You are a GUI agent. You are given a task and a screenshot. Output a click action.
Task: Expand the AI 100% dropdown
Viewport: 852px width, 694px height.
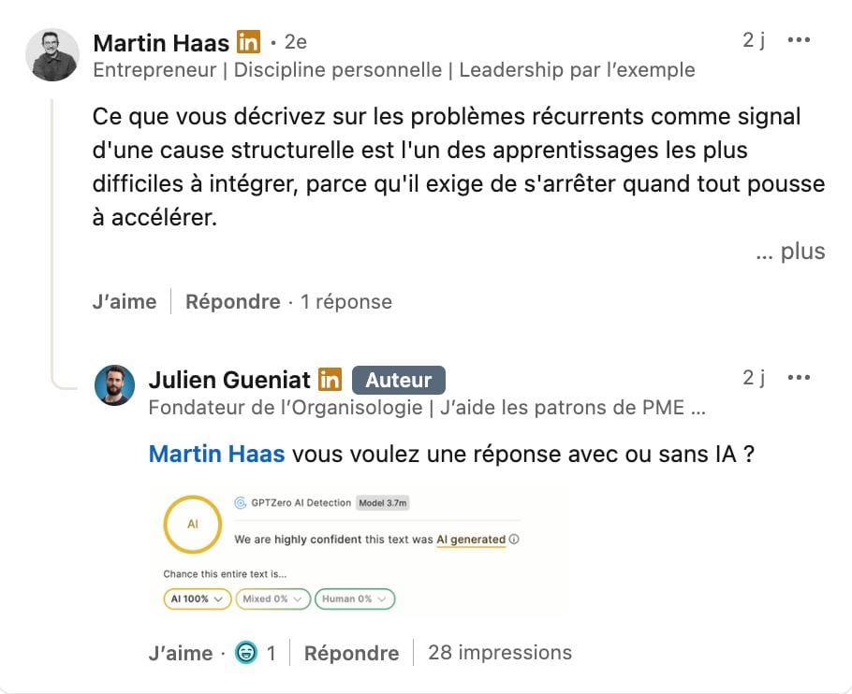coord(197,599)
